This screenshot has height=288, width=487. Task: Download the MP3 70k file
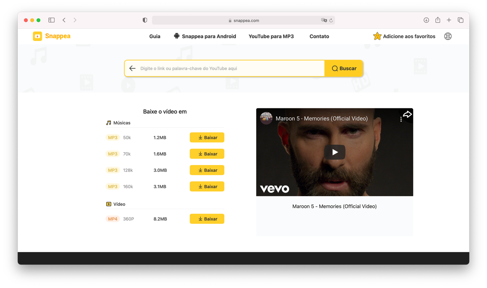point(207,154)
